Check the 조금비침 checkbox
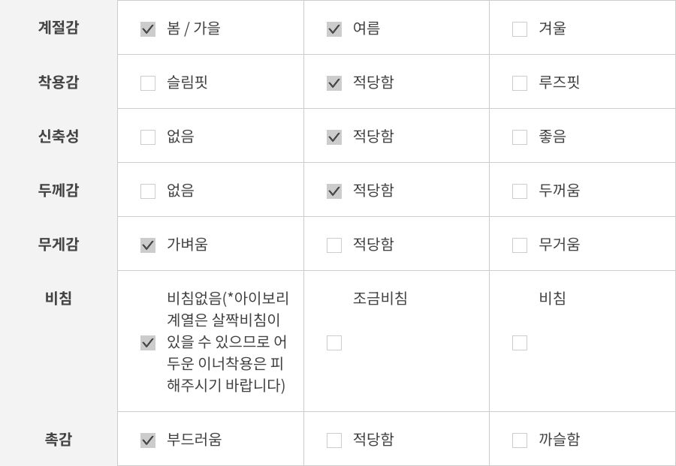 (x=334, y=343)
